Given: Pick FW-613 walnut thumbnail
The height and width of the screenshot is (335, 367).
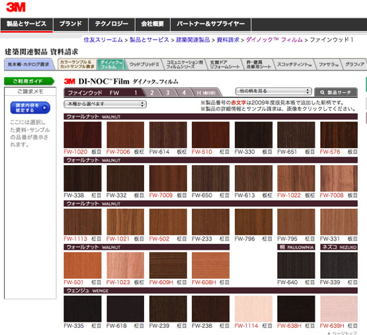Looking at the screenshot, I should tap(253, 178).
